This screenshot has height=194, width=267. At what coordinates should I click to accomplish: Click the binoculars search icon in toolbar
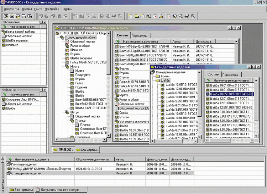pyautogui.click(x=30, y=16)
